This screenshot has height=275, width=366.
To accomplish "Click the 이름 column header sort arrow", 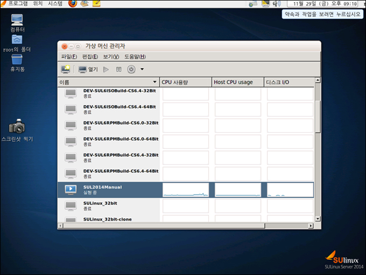I will (156, 82).
